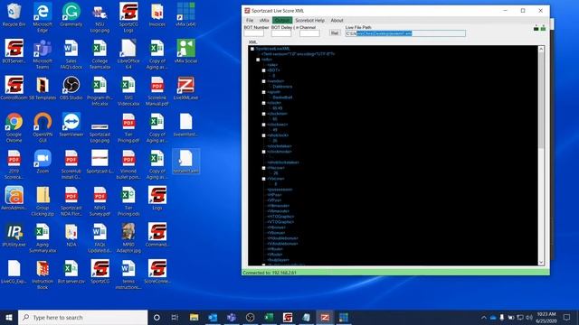Select the MP80 Adaptor.jpg desktop file
This screenshot has height=325, width=579.
(x=128, y=237)
